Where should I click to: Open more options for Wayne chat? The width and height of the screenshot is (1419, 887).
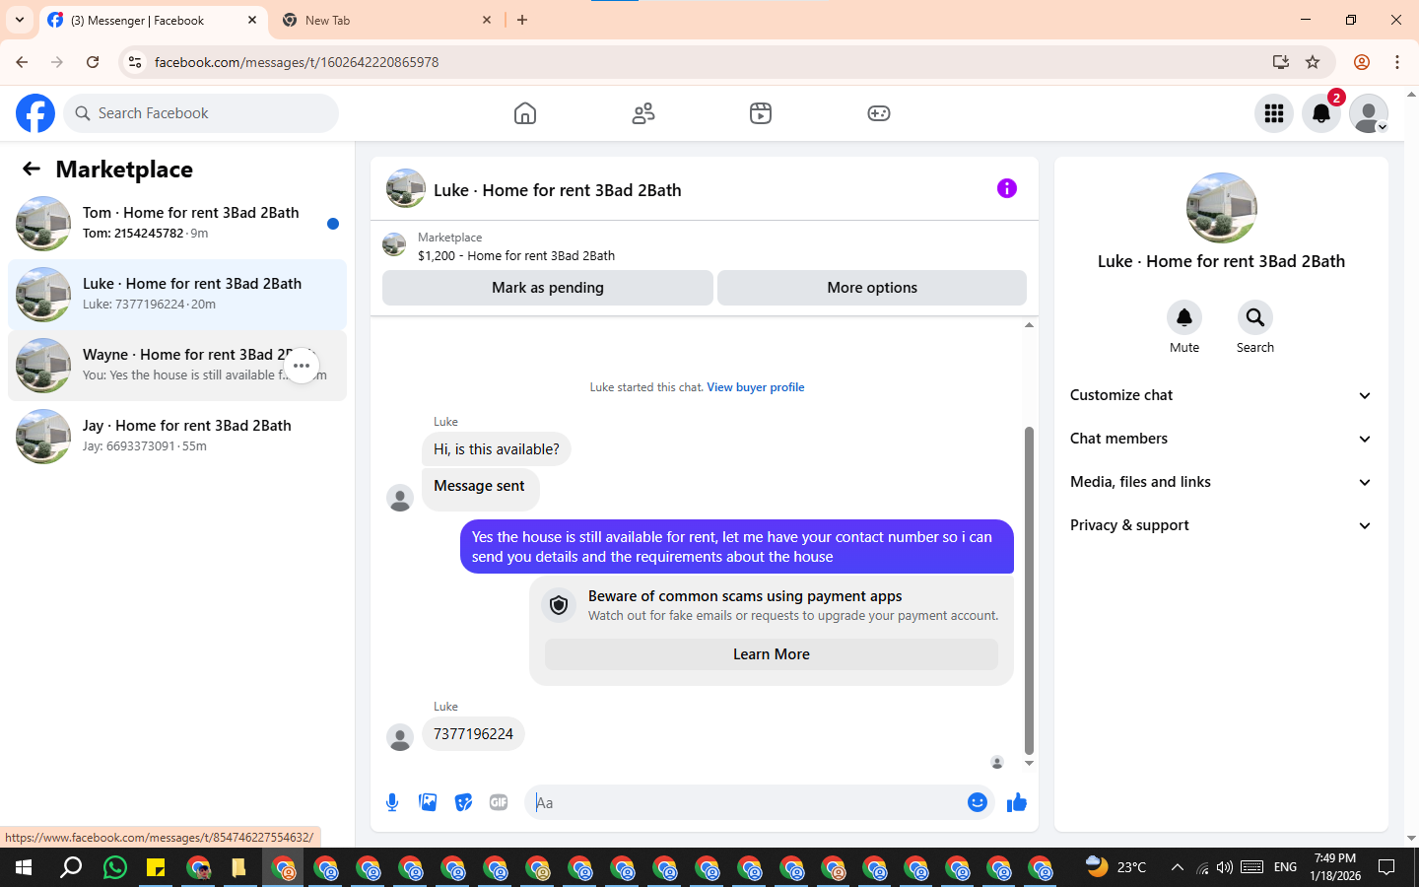coord(302,366)
